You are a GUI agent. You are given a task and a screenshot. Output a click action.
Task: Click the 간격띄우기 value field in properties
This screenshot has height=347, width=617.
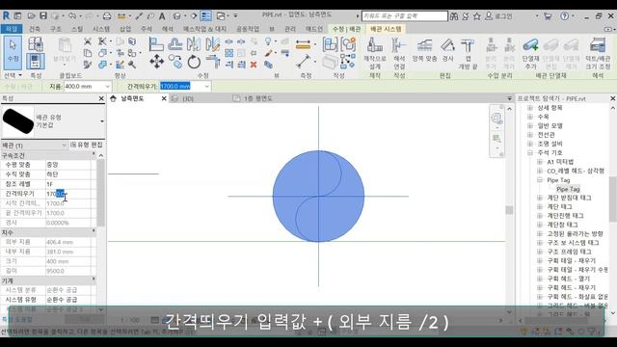tap(67, 194)
